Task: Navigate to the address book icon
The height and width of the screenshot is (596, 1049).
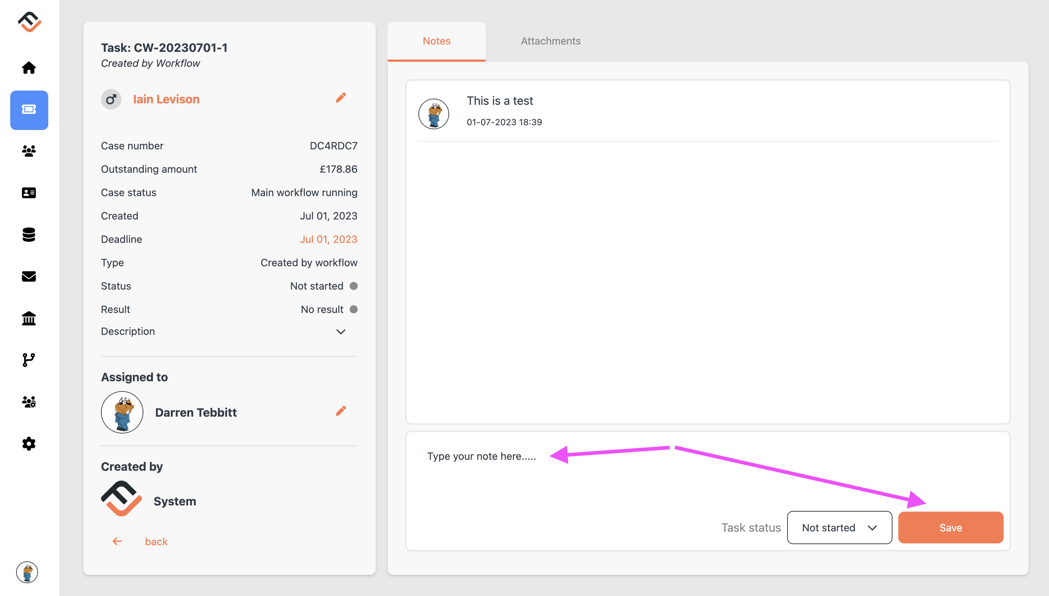Action: click(28, 193)
